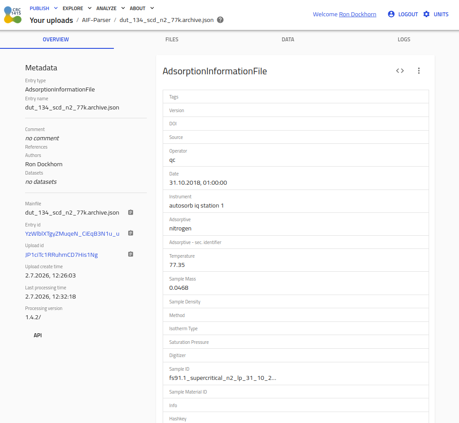Copy the Upload id to clipboard
The height and width of the screenshot is (423, 459).
pyautogui.click(x=131, y=254)
